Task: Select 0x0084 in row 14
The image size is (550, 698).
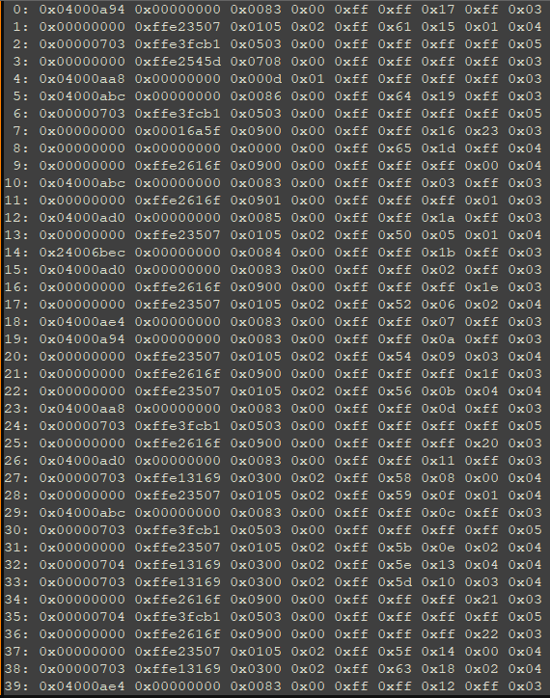Action: pyautogui.click(x=256, y=253)
